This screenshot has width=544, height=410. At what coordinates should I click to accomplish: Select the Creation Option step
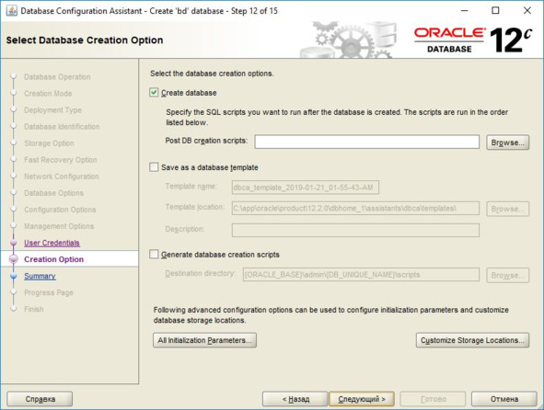point(53,259)
